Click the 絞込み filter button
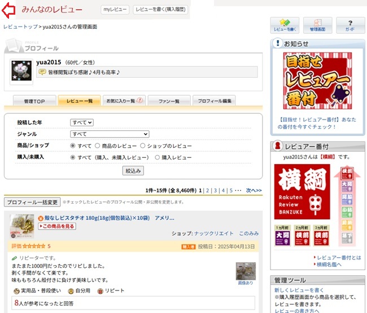 [x=134, y=170]
